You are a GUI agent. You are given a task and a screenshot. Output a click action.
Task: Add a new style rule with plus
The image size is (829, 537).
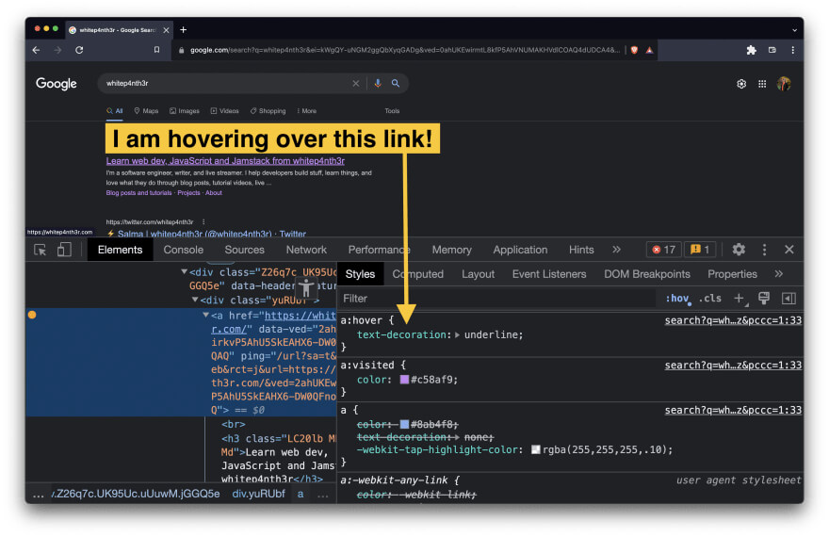pos(740,298)
